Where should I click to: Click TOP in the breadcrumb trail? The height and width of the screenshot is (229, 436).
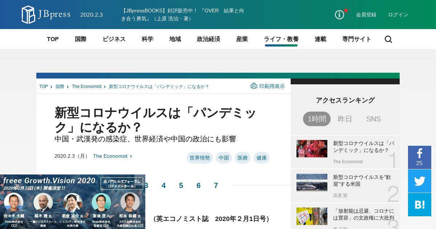coord(44,87)
